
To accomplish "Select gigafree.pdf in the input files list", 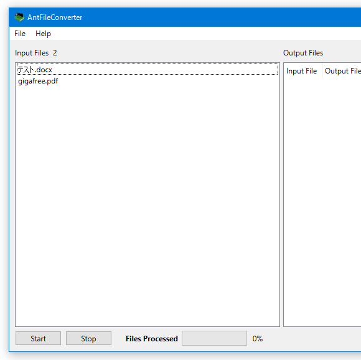I will tap(148, 81).
